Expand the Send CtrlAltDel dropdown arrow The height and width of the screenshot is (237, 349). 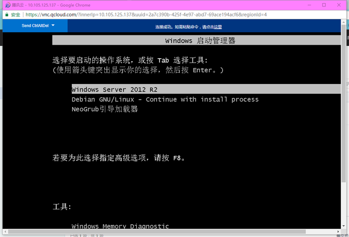[53, 26]
